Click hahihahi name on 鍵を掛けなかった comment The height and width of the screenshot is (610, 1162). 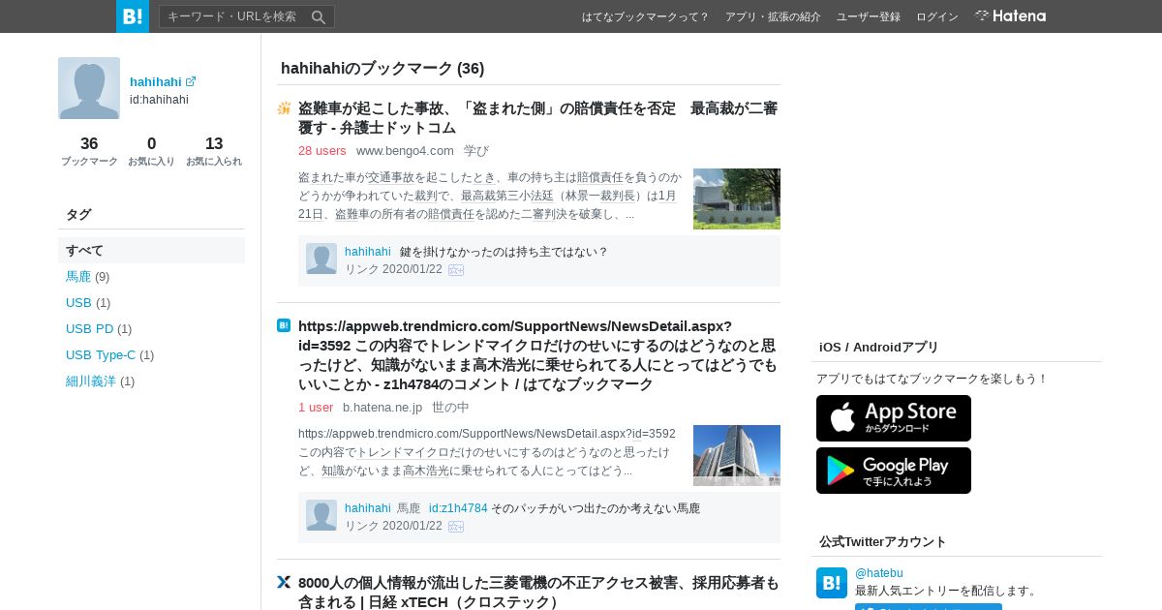(x=368, y=252)
